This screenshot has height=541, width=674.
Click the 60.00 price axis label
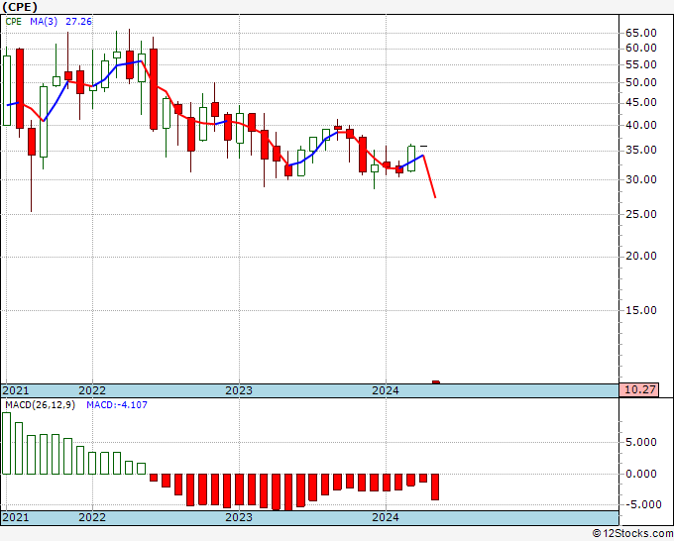pos(641,49)
